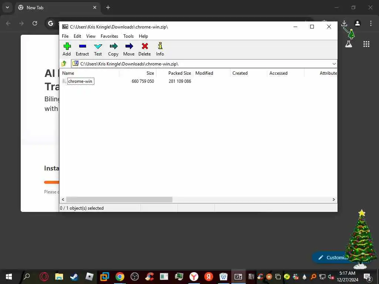Image resolution: width=379 pixels, height=284 pixels.
Task: Open taskbar search magnifier
Action: pyautogui.click(x=26, y=277)
